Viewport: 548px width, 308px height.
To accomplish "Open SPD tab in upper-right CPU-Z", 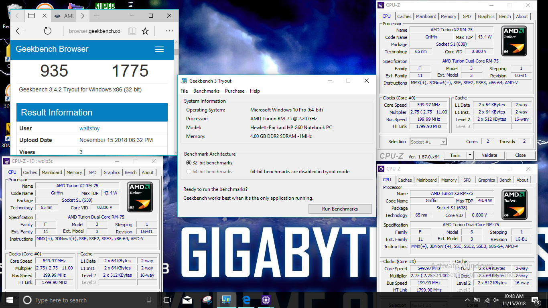I will click(x=467, y=16).
